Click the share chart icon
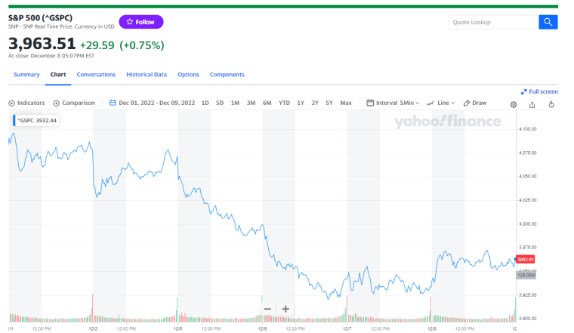Screen dimensions: 574x333 click(x=532, y=105)
